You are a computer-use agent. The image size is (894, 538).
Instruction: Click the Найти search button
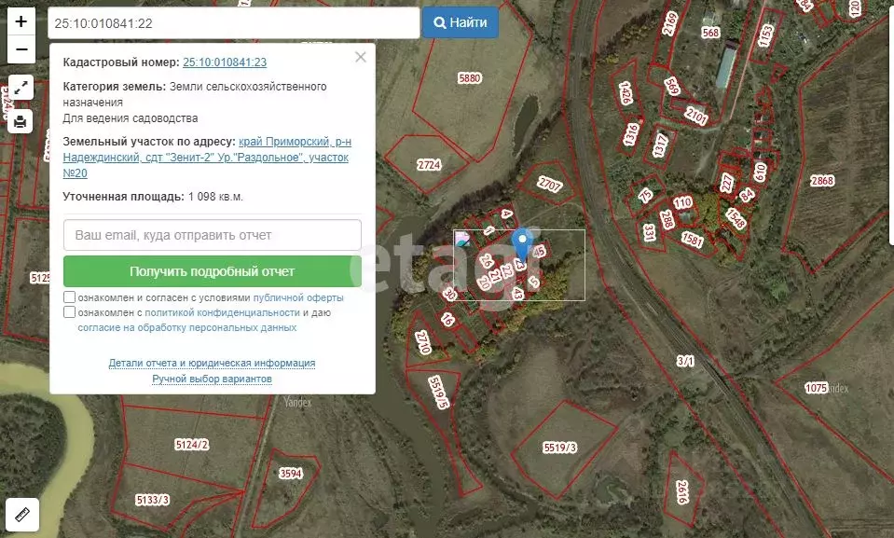click(461, 22)
